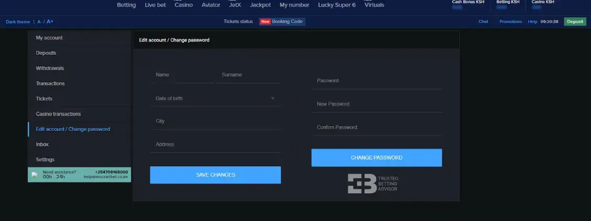The width and height of the screenshot is (591, 221).
Task: Click the Trusted Betting Advisor logo
Action: (373, 183)
